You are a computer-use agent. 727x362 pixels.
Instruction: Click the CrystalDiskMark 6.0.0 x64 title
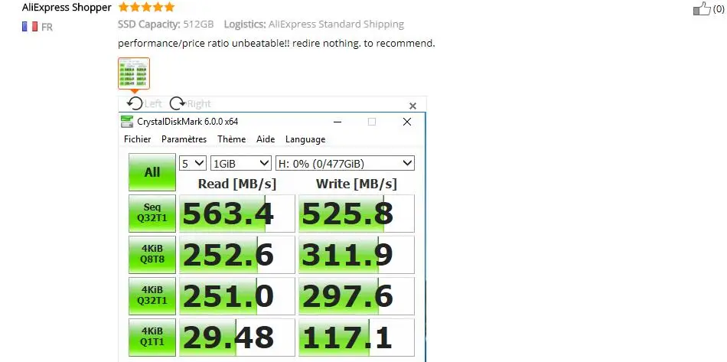point(187,122)
